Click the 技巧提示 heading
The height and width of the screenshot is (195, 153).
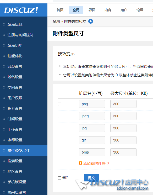click(66, 54)
